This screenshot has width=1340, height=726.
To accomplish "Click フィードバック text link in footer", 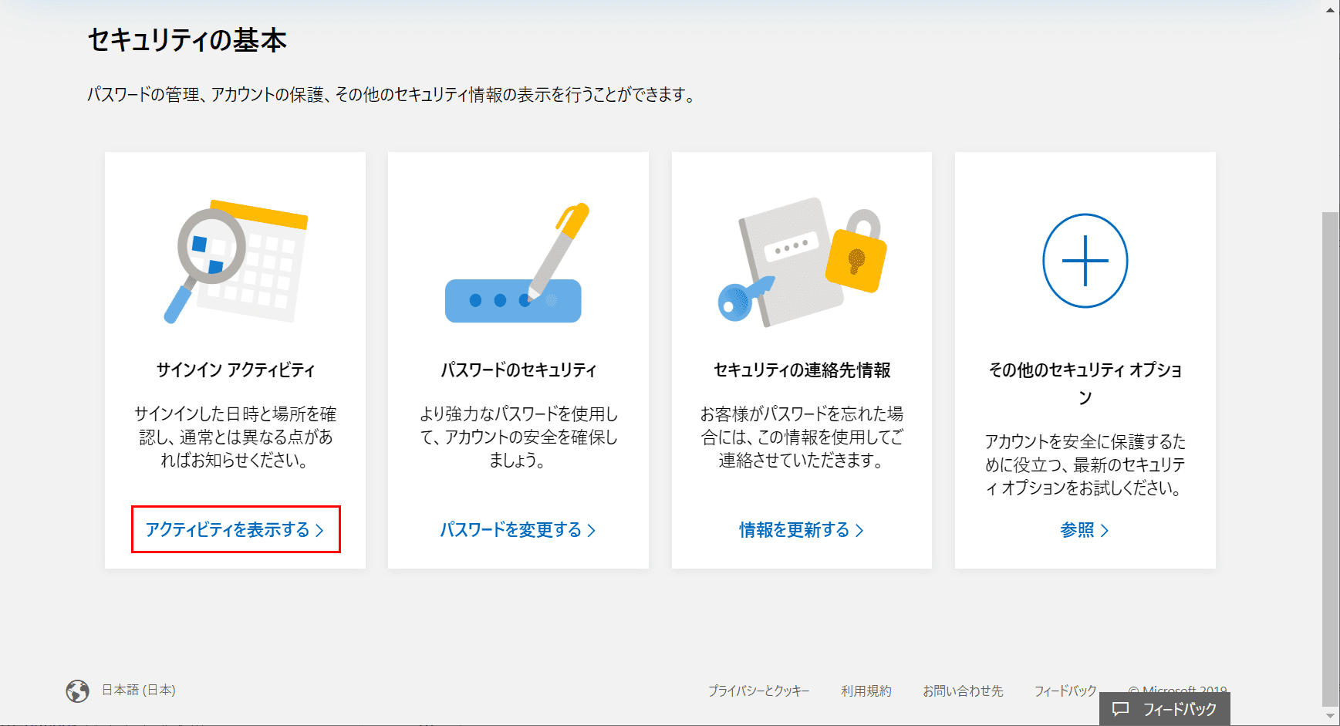I will 1065,691.
